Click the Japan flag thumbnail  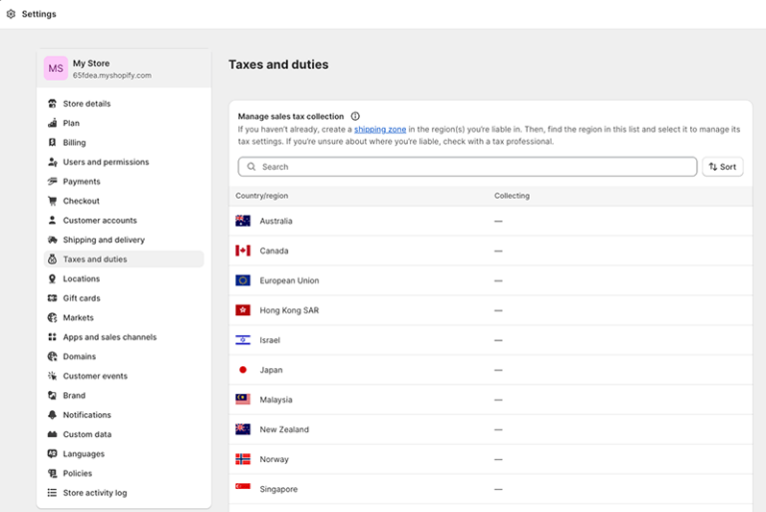point(242,369)
